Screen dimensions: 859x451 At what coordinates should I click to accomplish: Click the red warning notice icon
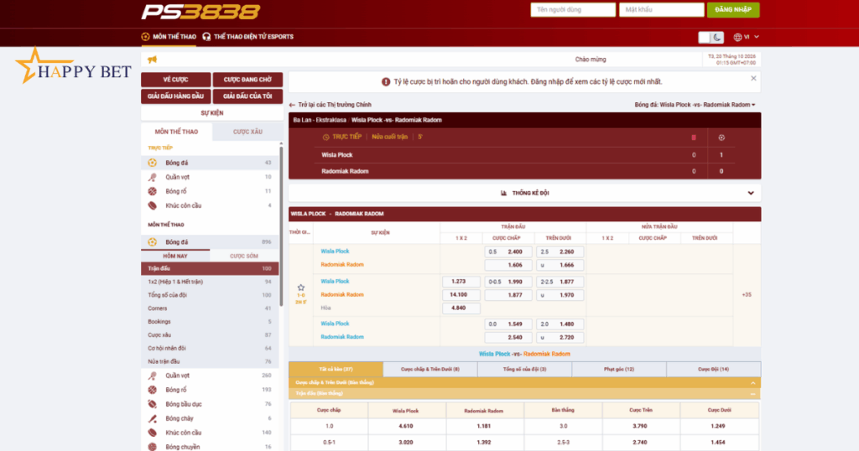386,81
